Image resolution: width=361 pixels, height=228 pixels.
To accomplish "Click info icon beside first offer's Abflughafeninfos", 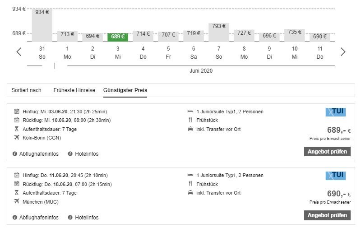I will (15, 154).
